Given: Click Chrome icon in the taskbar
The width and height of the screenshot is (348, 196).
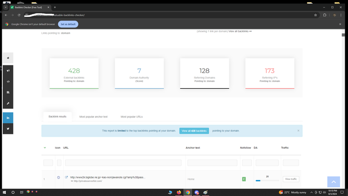Looking at the screenshot, I should 188,192.
